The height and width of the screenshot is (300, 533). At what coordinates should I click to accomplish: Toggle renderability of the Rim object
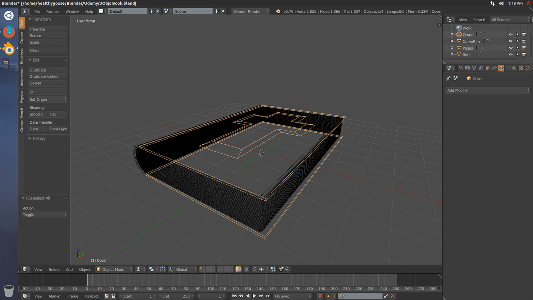click(524, 54)
